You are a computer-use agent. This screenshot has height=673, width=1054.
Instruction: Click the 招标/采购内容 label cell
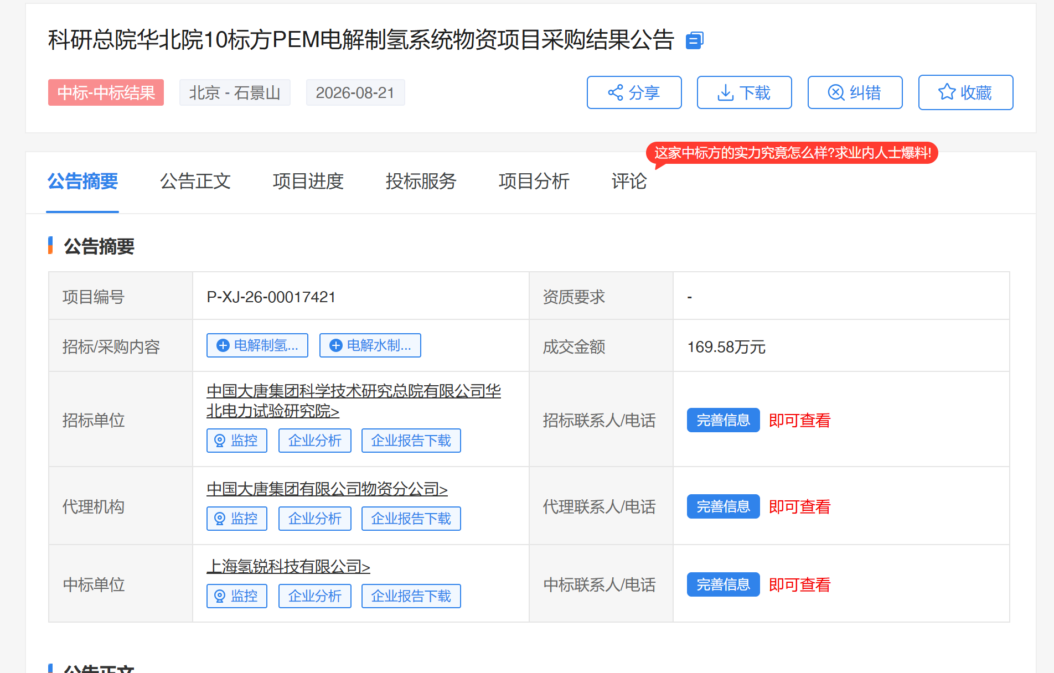pyautogui.click(x=121, y=345)
